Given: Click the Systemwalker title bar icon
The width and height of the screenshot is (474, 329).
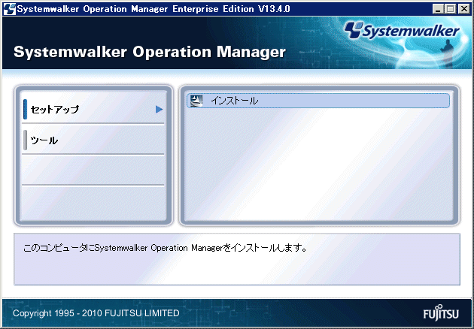Looking at the screenshot, I should 9,9.
